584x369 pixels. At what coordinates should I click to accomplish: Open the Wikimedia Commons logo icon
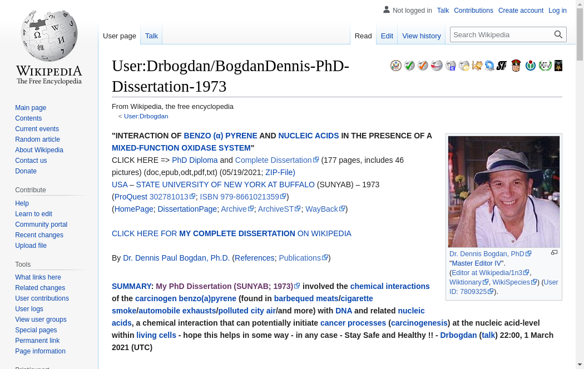tap(531, 66)
